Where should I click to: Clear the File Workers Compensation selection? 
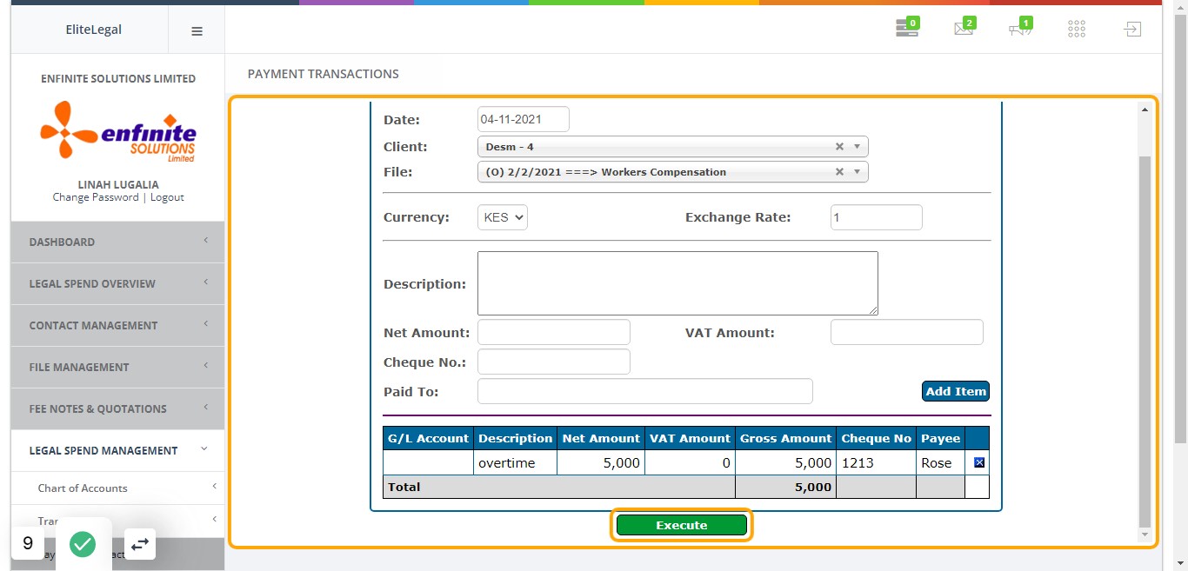pos(839,172)
